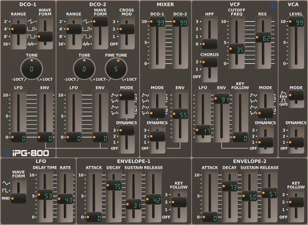Click VCF ENV slider handle at 91
308x225 pixels.
[222, 99]
